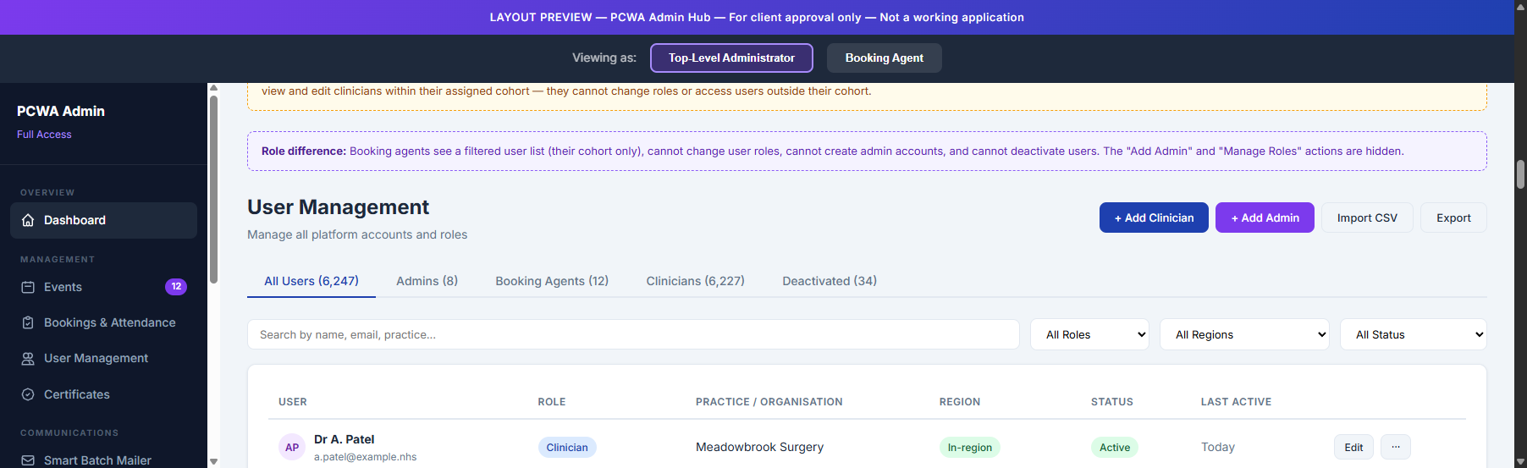Click the AP user avatar
The width and height of the screenshot is (1527, 468).
pos(292,448)
